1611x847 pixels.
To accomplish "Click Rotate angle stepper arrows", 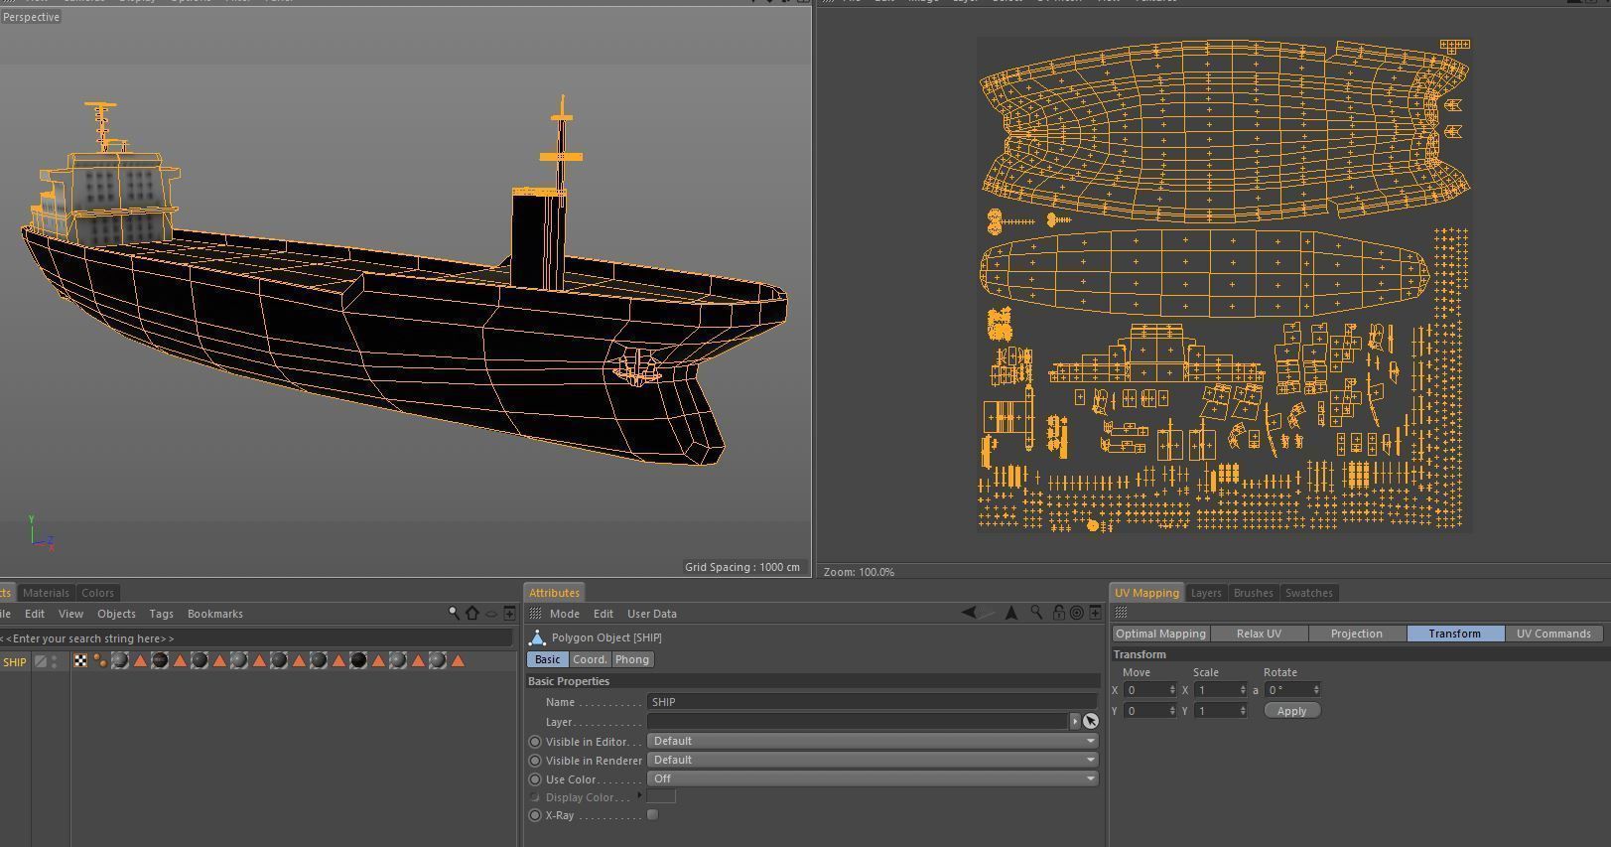I will [x=1316, y=690].
